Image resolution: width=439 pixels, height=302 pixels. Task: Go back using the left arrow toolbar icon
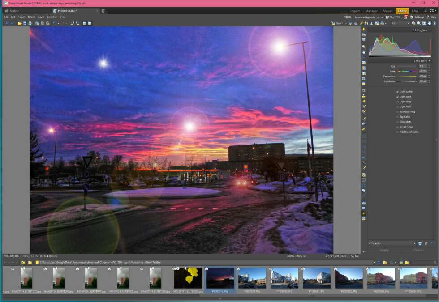coord(7,23)
